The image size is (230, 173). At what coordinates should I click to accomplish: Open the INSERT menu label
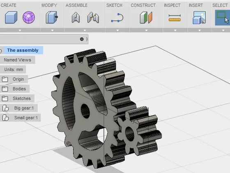click(196, 5)
